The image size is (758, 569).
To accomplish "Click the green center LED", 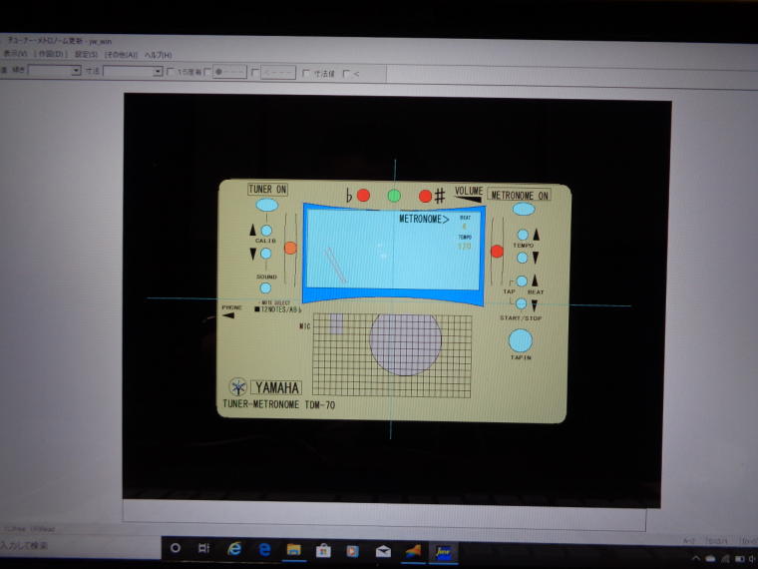I will tap(394, 196).
